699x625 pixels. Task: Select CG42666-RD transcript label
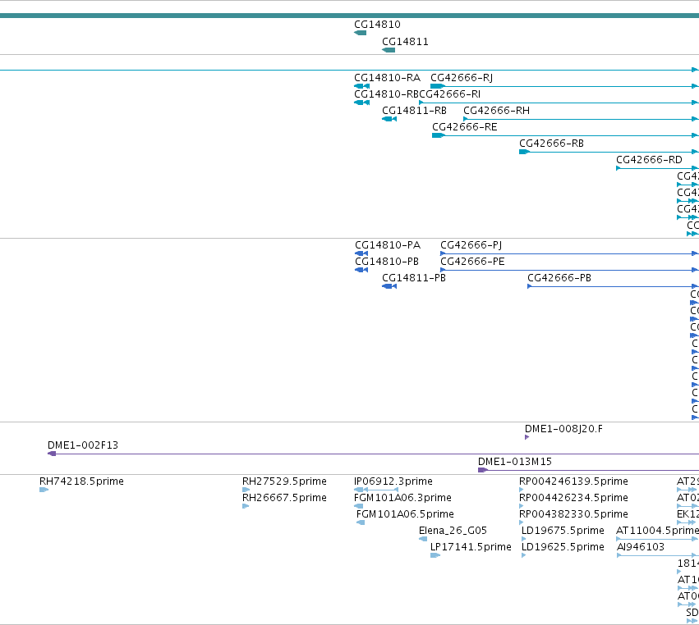click(649, 160)
